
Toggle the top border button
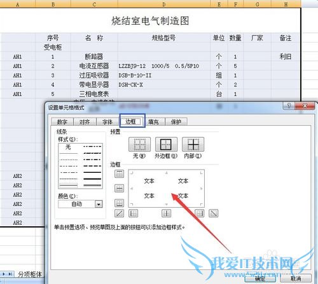(x=119, y=174)
